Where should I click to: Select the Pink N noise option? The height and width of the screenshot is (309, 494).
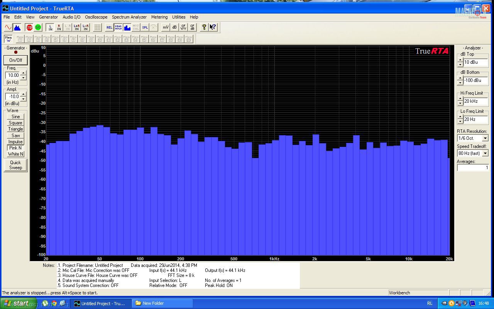click(x=16, y=148)
